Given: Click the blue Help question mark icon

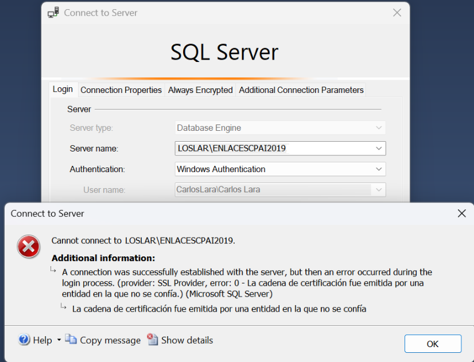Looking at the screenshot, I should click(x=24, y=340).
